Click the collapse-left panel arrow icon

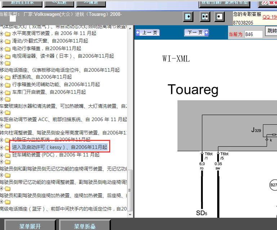tap(219, 17)
